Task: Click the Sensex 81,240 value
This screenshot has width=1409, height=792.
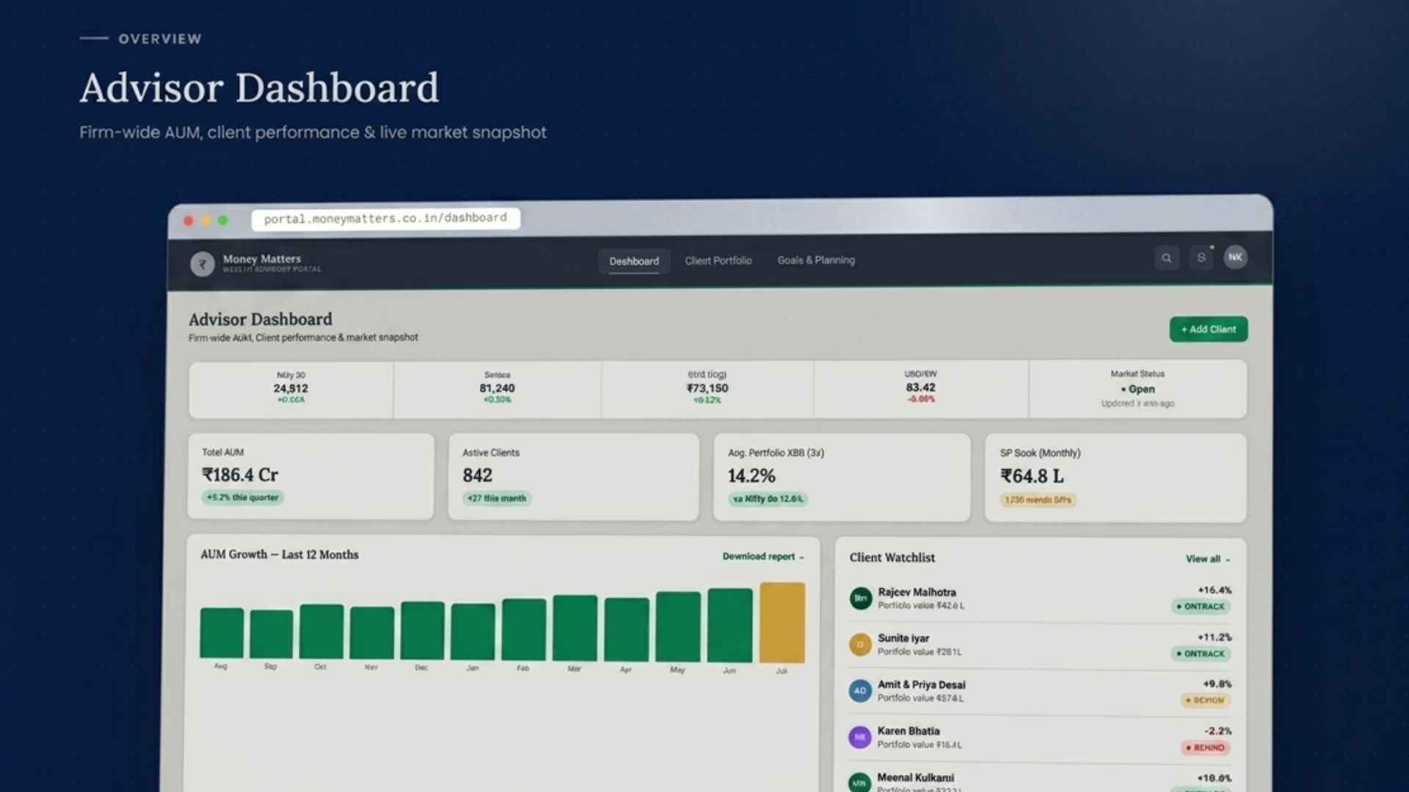Action: pyautogui.click(x=497, y=389)
